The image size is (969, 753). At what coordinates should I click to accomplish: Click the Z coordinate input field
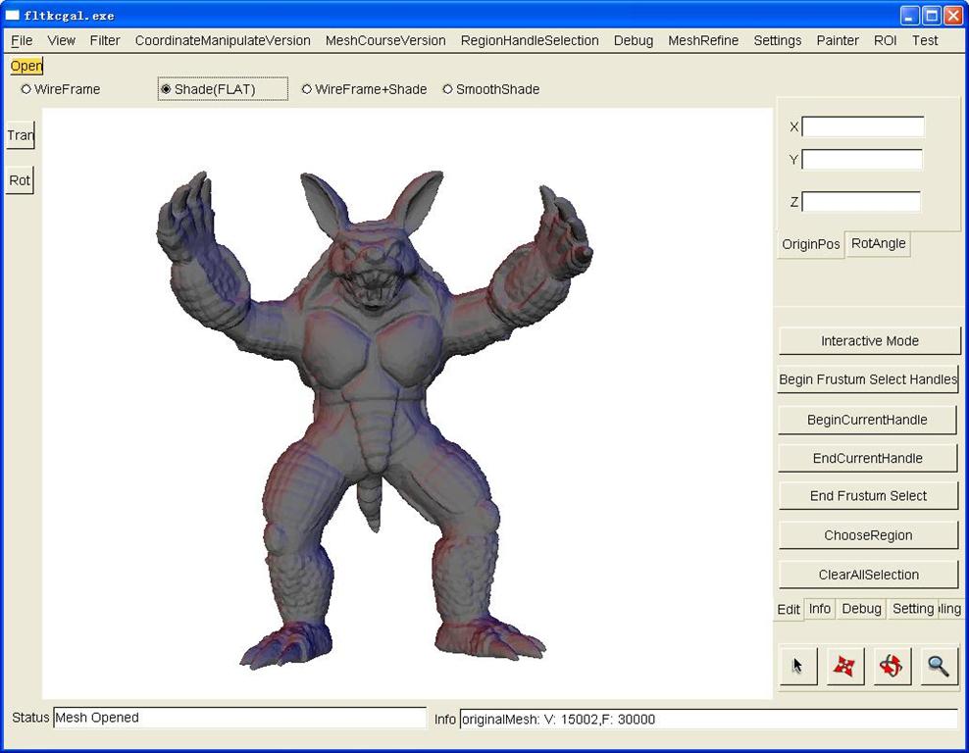click(861, 201)
